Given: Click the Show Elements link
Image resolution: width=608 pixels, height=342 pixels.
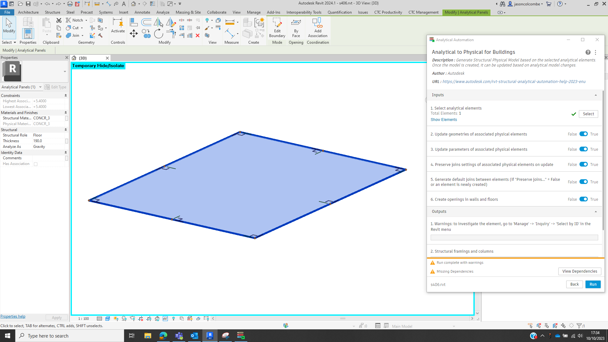Looking at the screenshot, I should pos(444,120).
